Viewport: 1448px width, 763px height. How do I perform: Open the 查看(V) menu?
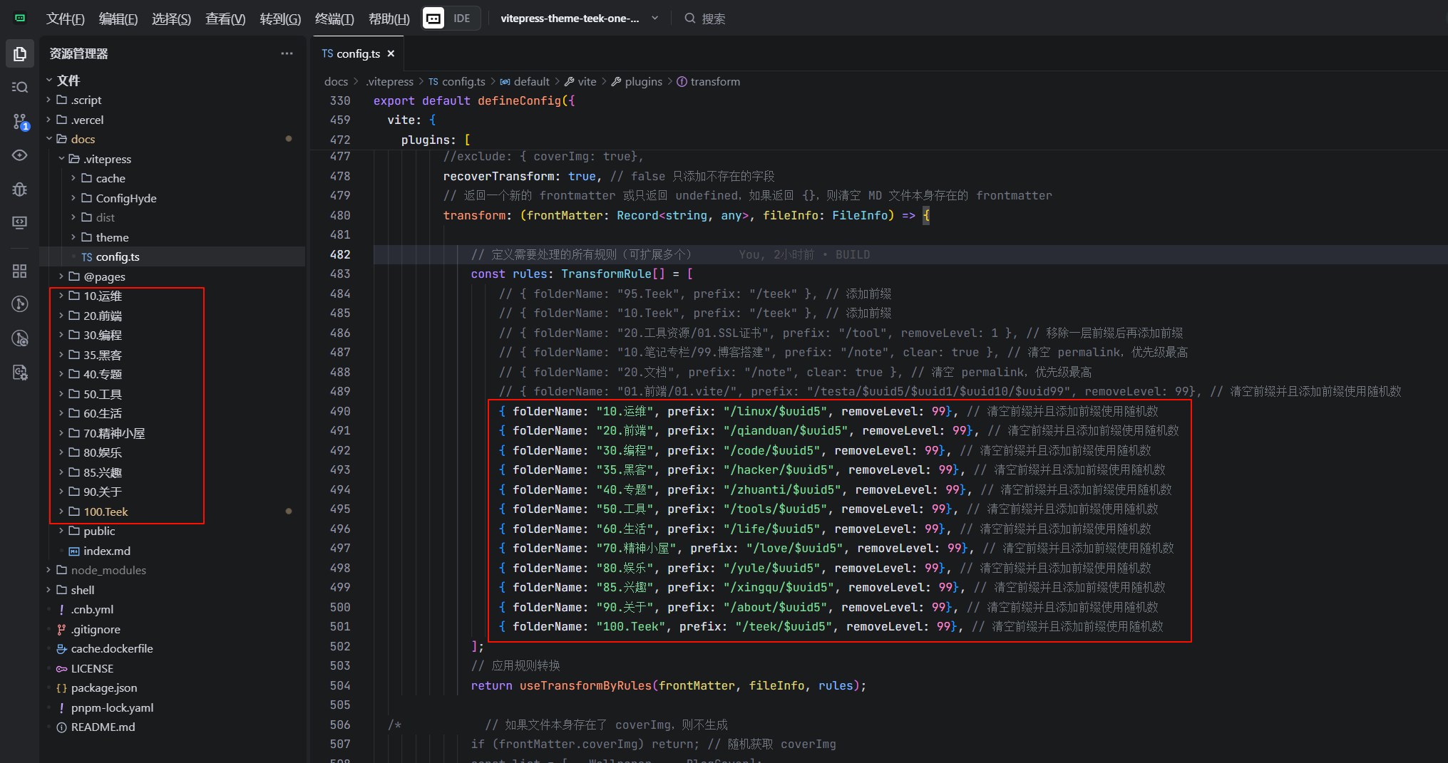pyautogui.click(x=225, y=19)
